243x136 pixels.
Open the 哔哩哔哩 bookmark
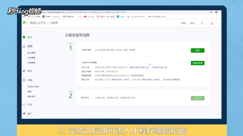pyautogui.click(x=72, y=16)
